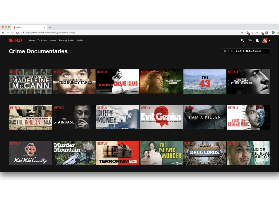Click the Netflix logo
This screenshot has width=279, height=209.
16,40
